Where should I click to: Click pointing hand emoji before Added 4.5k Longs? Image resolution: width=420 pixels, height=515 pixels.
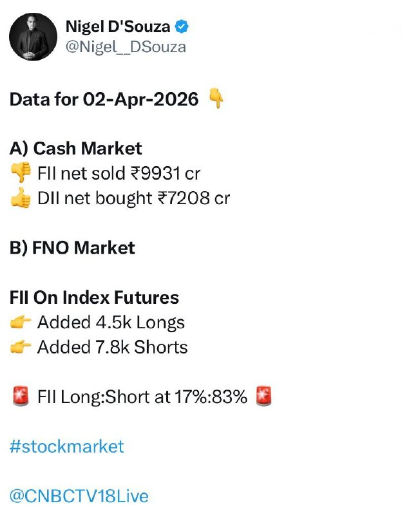tap(21, 323)
